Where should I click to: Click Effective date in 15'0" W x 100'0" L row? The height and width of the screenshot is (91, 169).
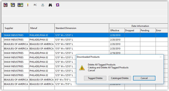point(117,49)
